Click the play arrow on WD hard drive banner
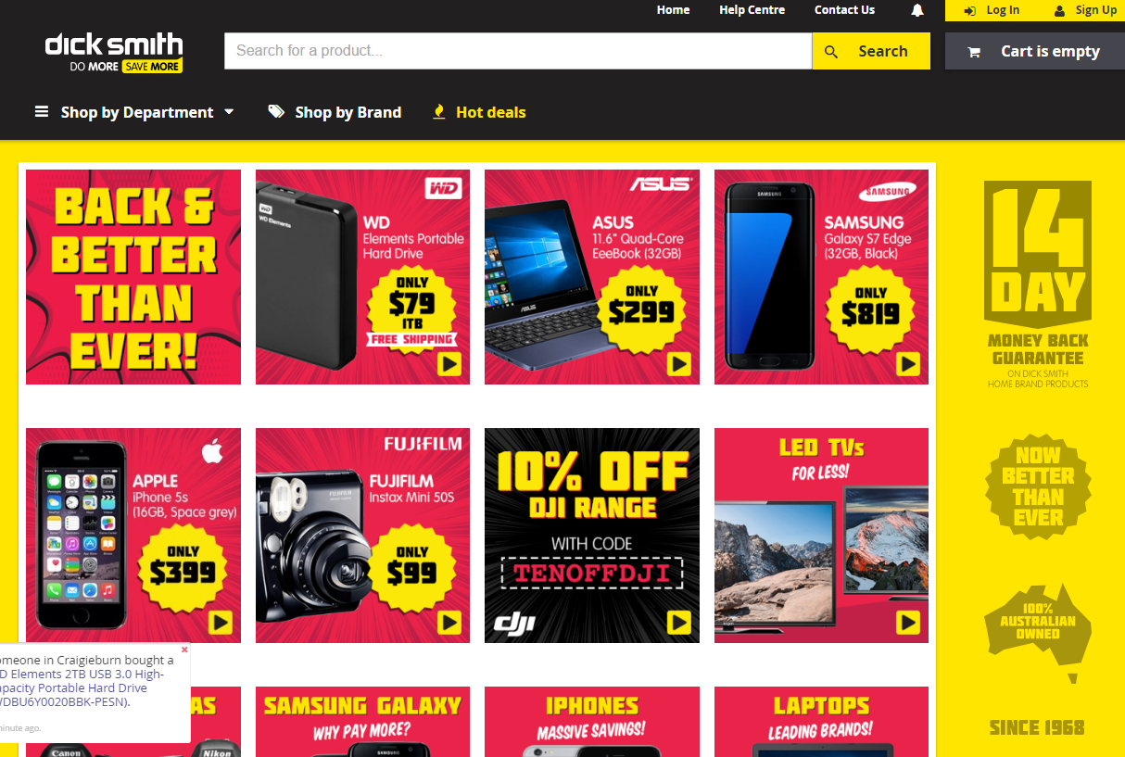 tap(449, 364)
